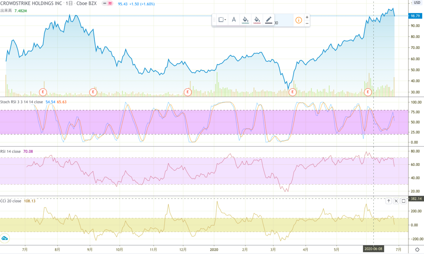
Task: Click the cloud logo icon bottom left
Action: [x=5, y=238]
